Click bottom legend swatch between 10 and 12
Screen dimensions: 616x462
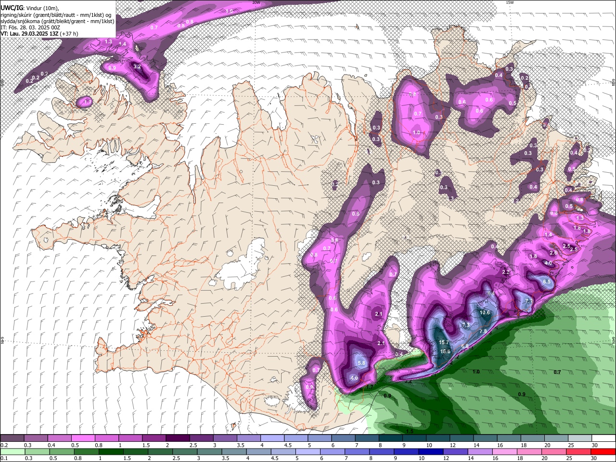pos(430,452)
